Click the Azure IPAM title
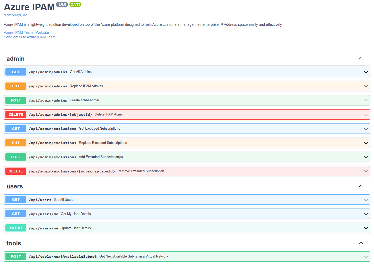This screenshot has width=374, height=265. tap(29, 7)
